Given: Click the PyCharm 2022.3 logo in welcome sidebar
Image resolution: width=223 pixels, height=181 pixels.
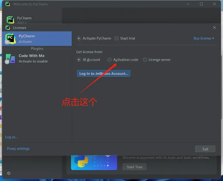Looking at the screenshot, I should click(11, 20).
